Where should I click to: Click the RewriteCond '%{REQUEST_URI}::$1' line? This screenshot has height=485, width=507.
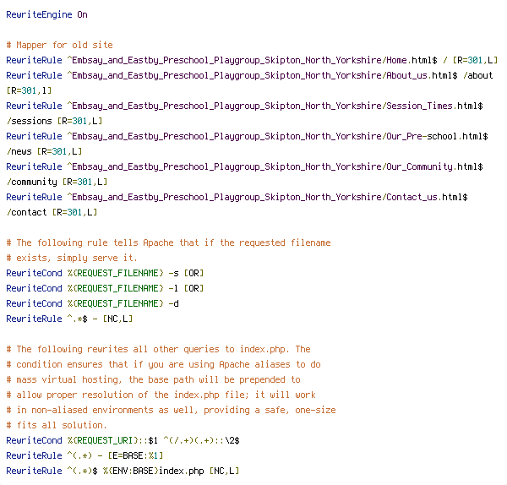pos(123,440)
